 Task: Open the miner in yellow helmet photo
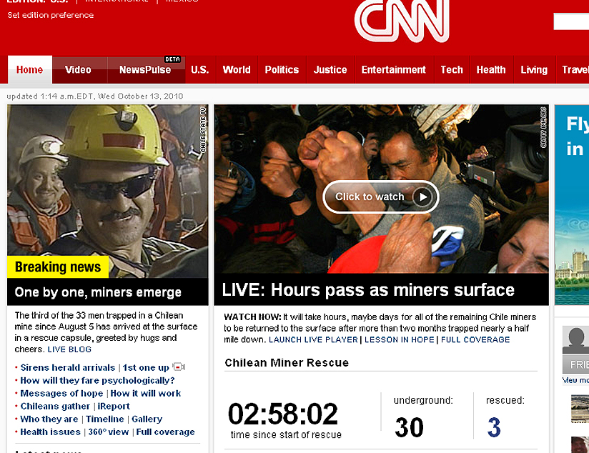point(107,191)
